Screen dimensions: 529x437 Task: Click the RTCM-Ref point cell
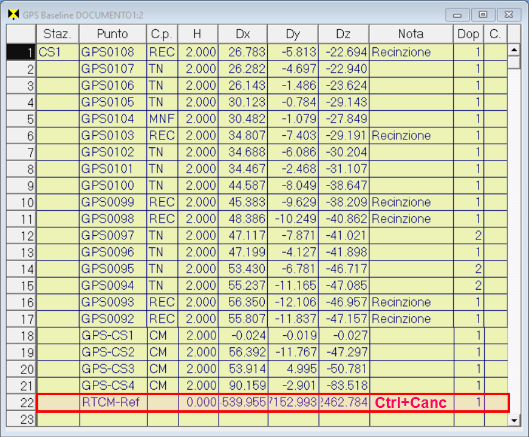pos(112,402)
